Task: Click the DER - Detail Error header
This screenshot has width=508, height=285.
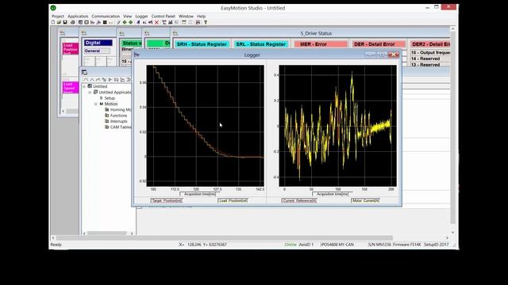Action: click(379, 44)
